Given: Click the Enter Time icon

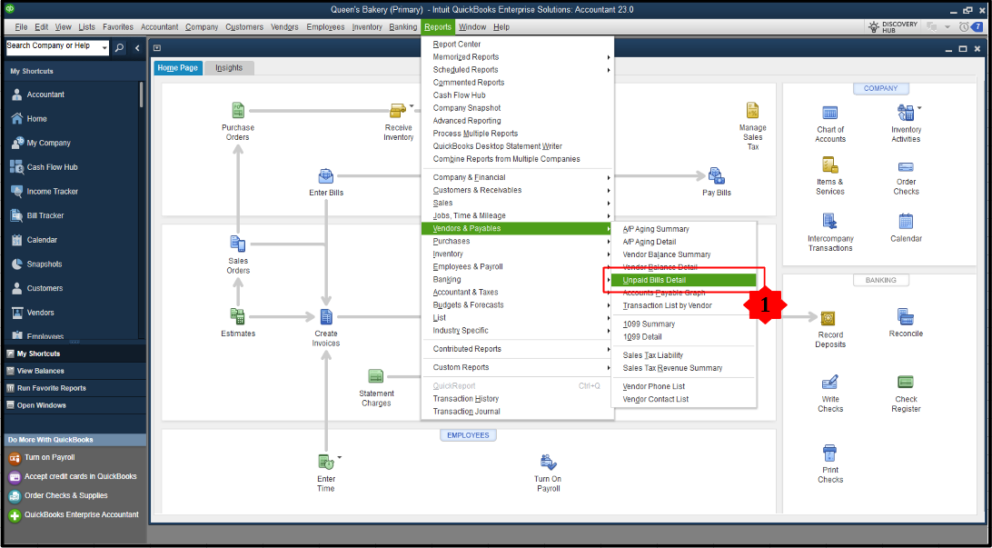Looking at the screenshot, I should point(326,462).
